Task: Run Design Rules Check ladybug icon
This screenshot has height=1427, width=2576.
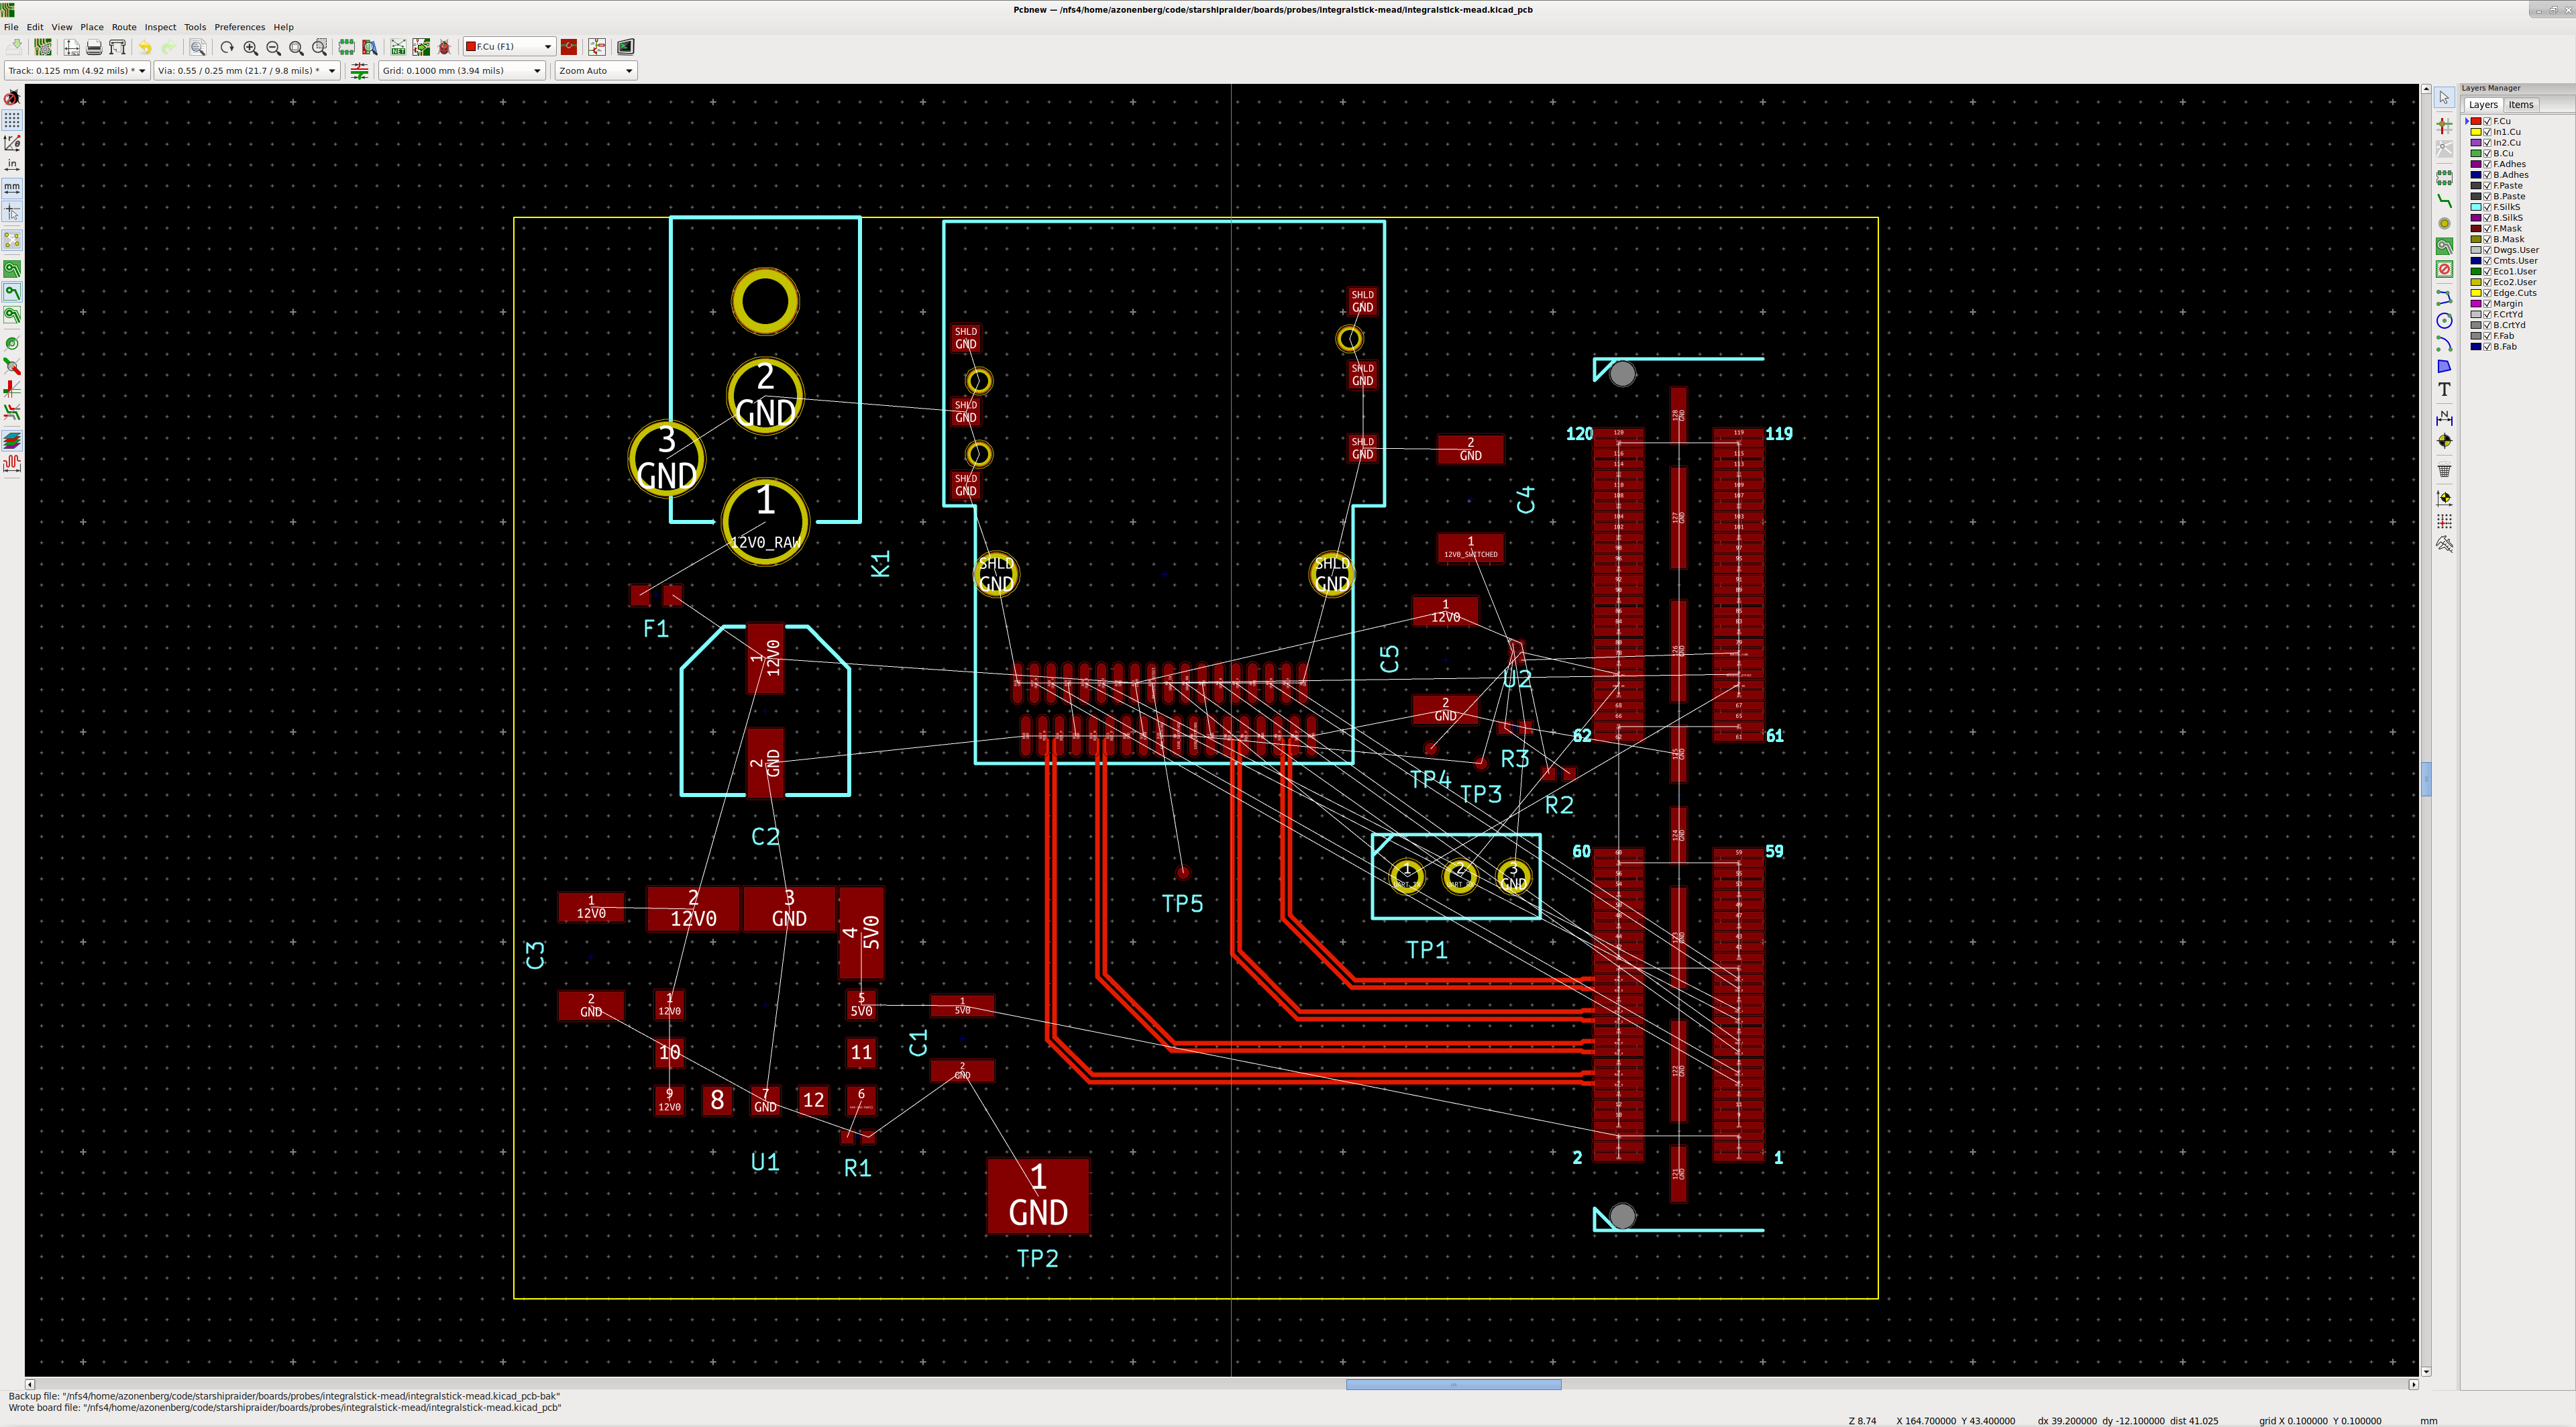Action: pos(444,47)
